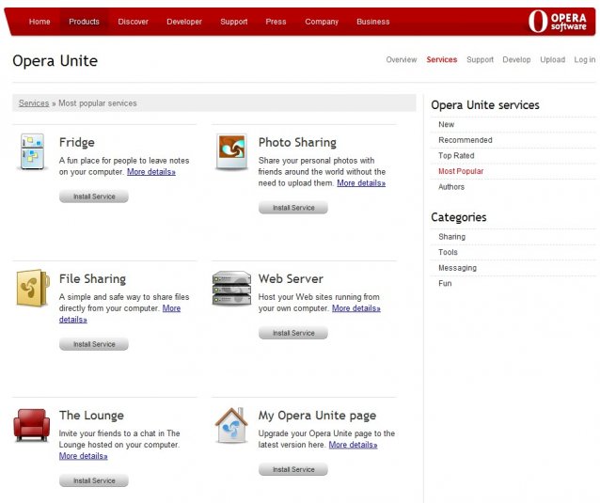Open the Company menu item
The width and height of the screenshot is (600, 503).
tap(322, 22)
